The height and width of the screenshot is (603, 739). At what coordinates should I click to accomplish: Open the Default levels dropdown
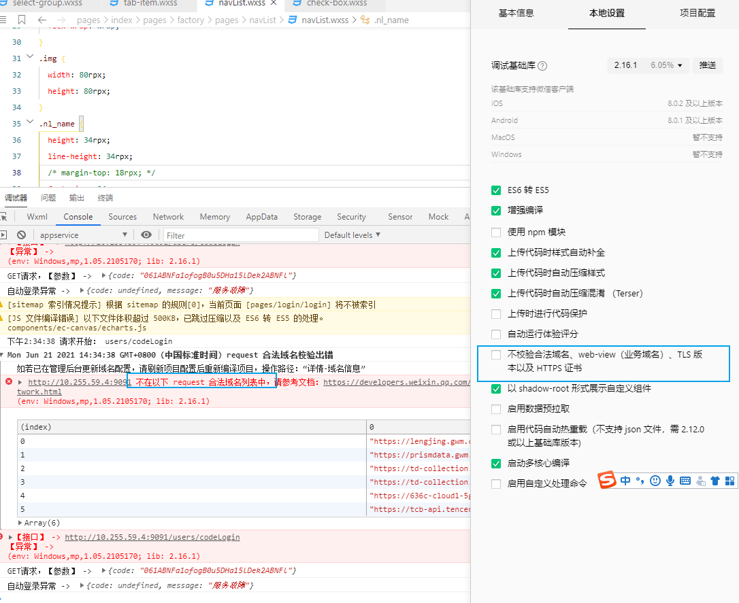(x=352, y=234)
